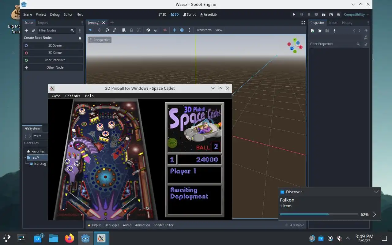Activate Select Mode arrow tool in viewport toolbar

point(90,30)
